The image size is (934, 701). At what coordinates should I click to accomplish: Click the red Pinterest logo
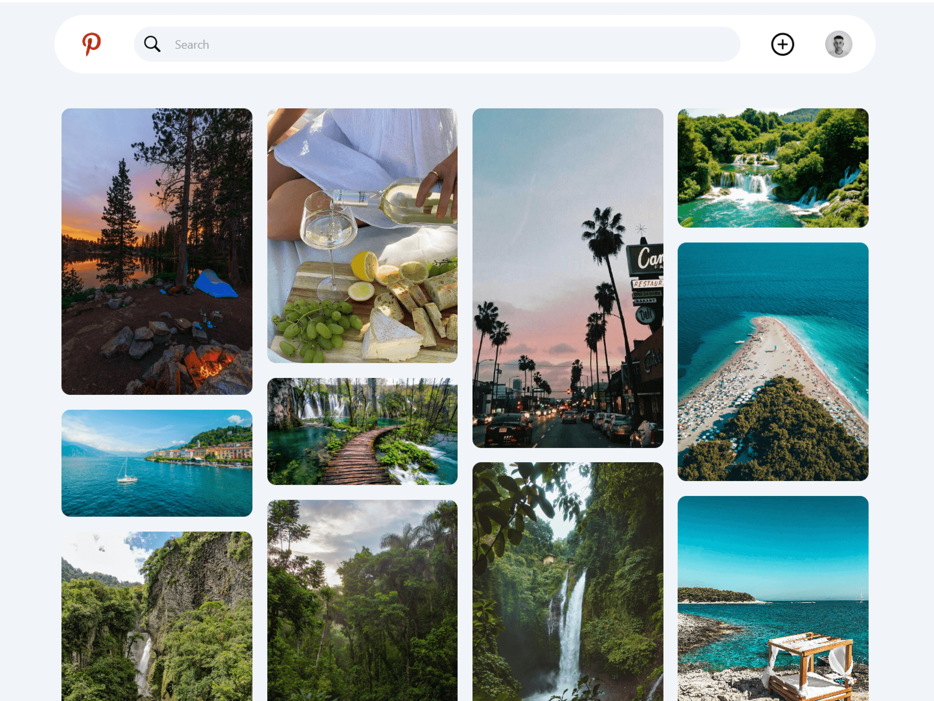(x=91, y=44)
